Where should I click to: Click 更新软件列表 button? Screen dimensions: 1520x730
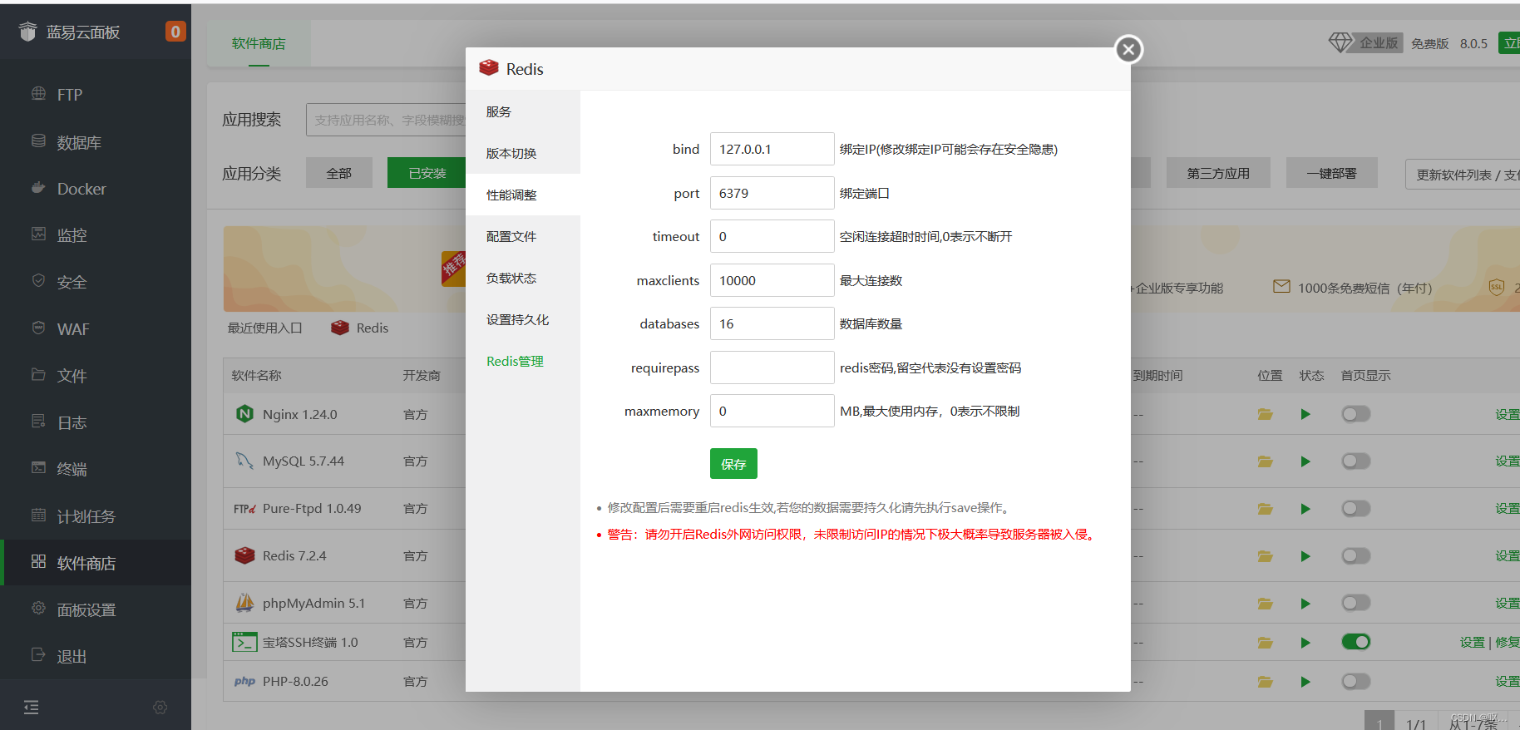click(1462, 175)
